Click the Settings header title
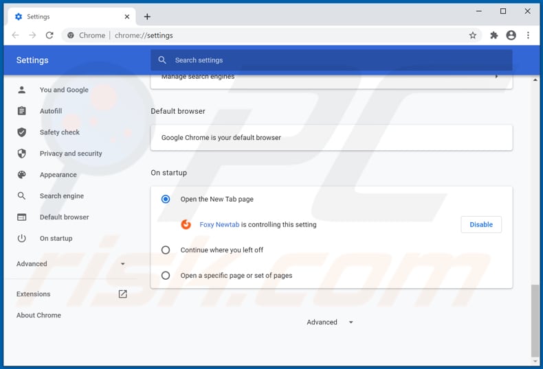Viewport: 543px width, 369px height. [32, 60]
